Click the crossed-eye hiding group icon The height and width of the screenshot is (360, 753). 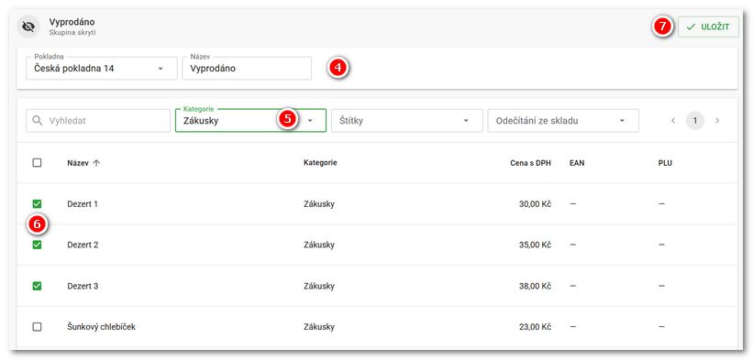(28, 27)
